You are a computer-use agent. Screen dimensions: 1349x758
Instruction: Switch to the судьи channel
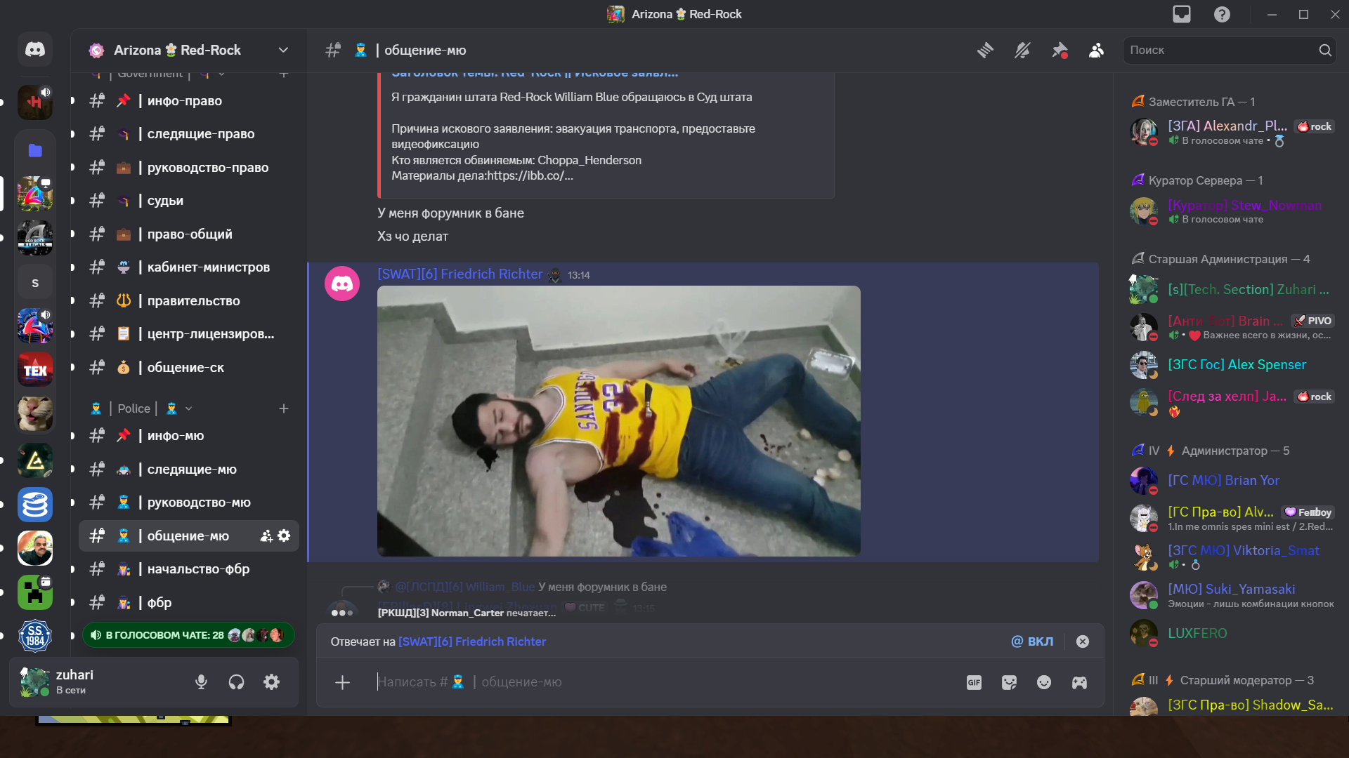(164, 201)
